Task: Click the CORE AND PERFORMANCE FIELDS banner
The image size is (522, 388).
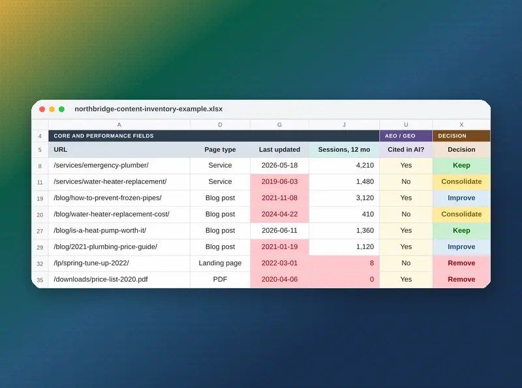Action: click(214, 136)
